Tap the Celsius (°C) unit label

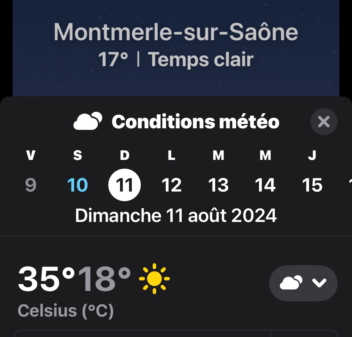pyautogui.click(x=66, y=310)
